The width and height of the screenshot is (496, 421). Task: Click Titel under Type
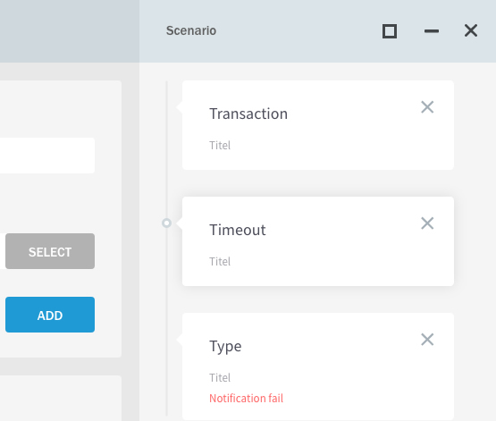pyautogui.click(x=220, y=377)
